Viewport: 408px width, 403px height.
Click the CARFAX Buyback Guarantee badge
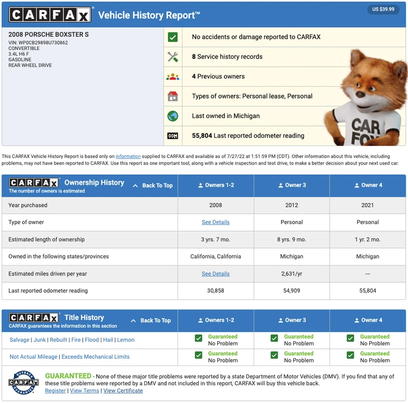point(24,383)
